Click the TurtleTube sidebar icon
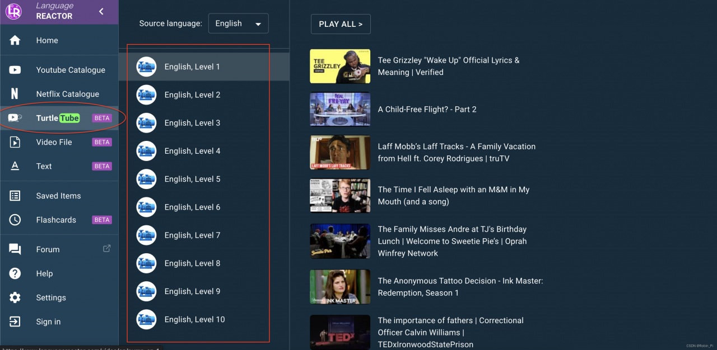 tap(15, 118)
